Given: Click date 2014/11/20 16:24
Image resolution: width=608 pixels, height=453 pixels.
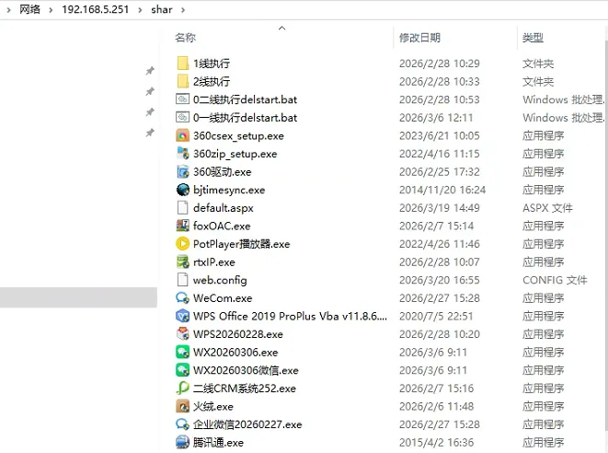Looking at the screenshot, I should click(442, 190).
